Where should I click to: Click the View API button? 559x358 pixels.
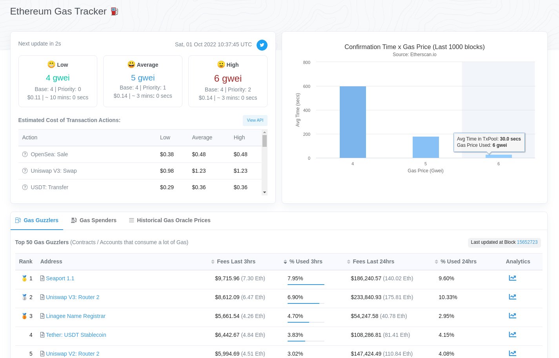(x=255, y=120)
